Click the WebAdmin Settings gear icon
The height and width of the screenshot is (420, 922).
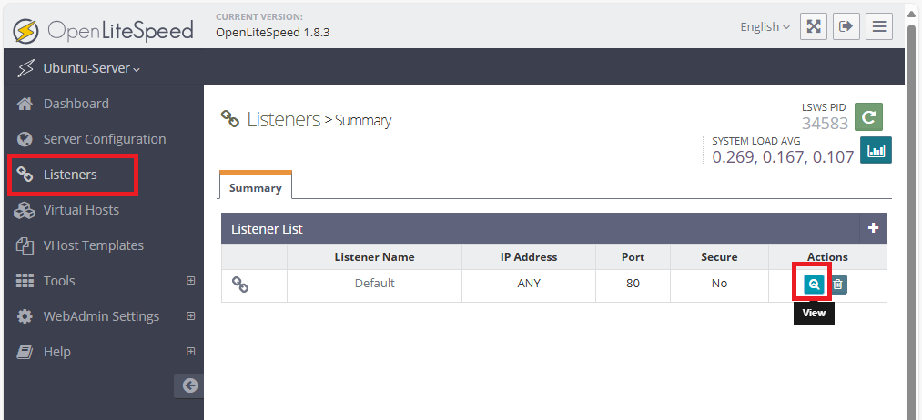point(25,316)
